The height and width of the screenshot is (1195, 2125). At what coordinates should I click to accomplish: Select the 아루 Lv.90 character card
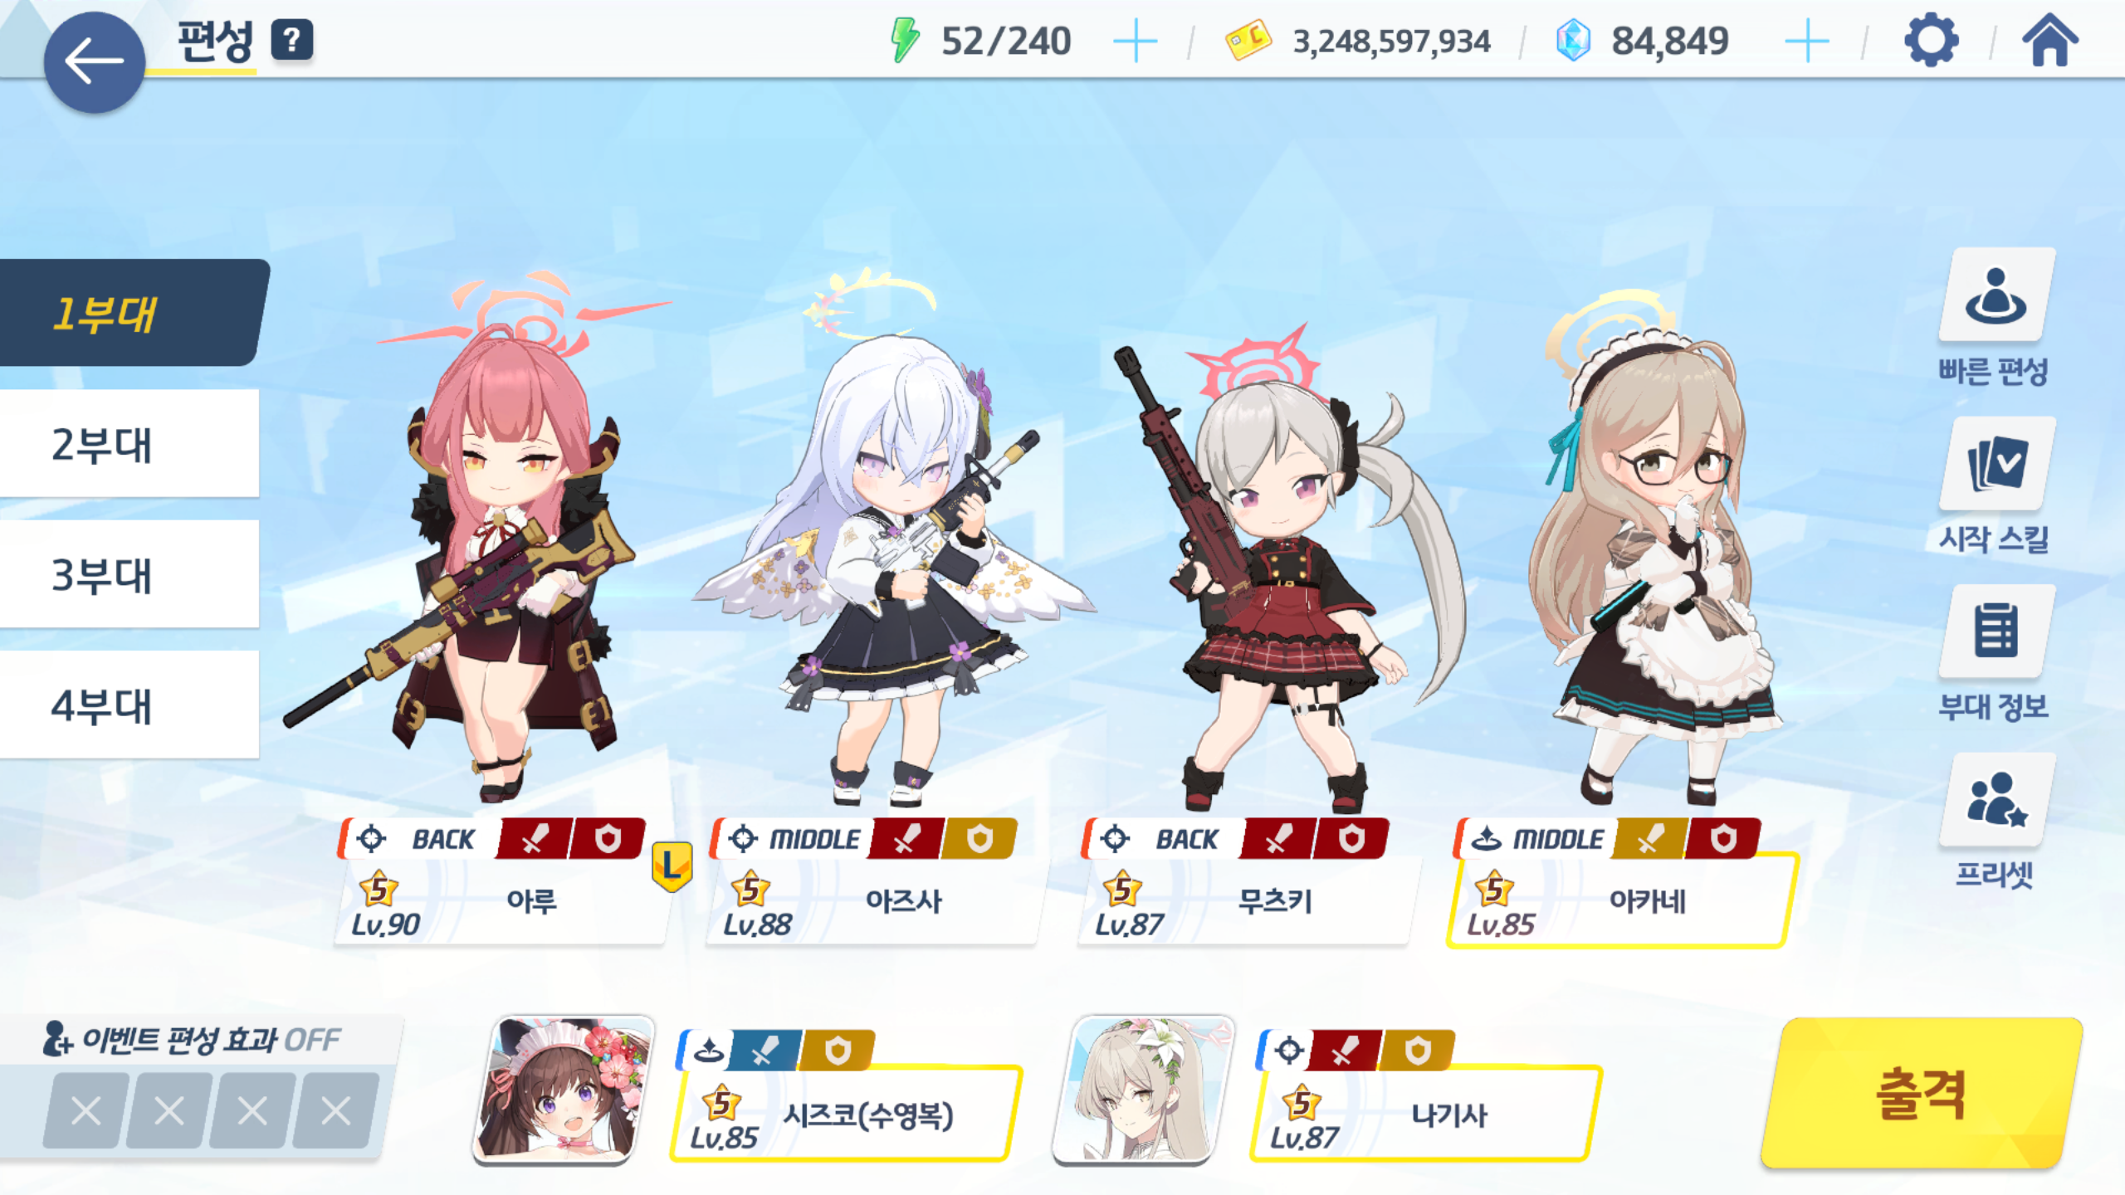(501, 881)
